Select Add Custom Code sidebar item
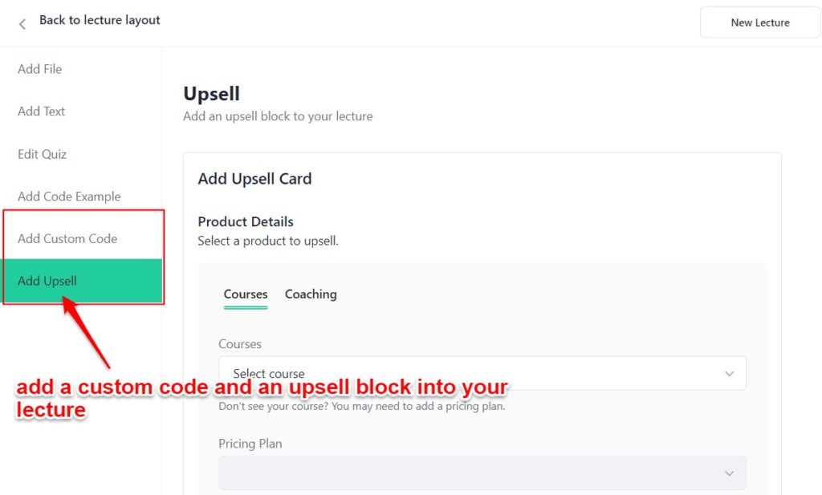The height and width of the screenshot is (495, 822). [x=67, y=238]
